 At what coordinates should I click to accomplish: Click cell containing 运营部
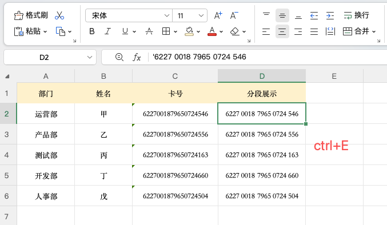[x=46, y=114]
